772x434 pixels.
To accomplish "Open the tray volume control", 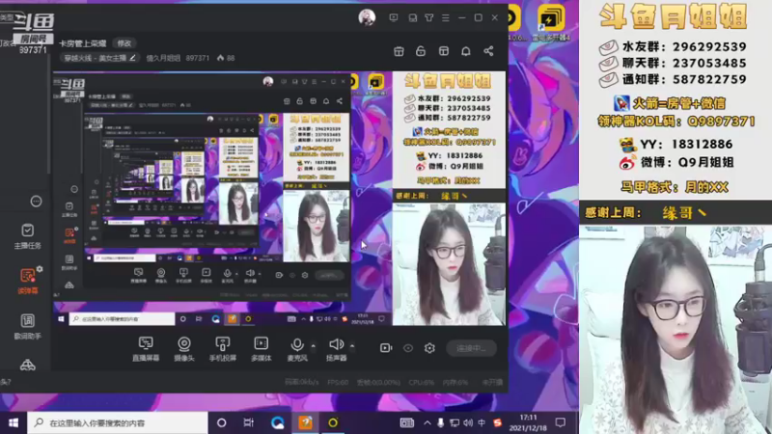I will point(468,422).
